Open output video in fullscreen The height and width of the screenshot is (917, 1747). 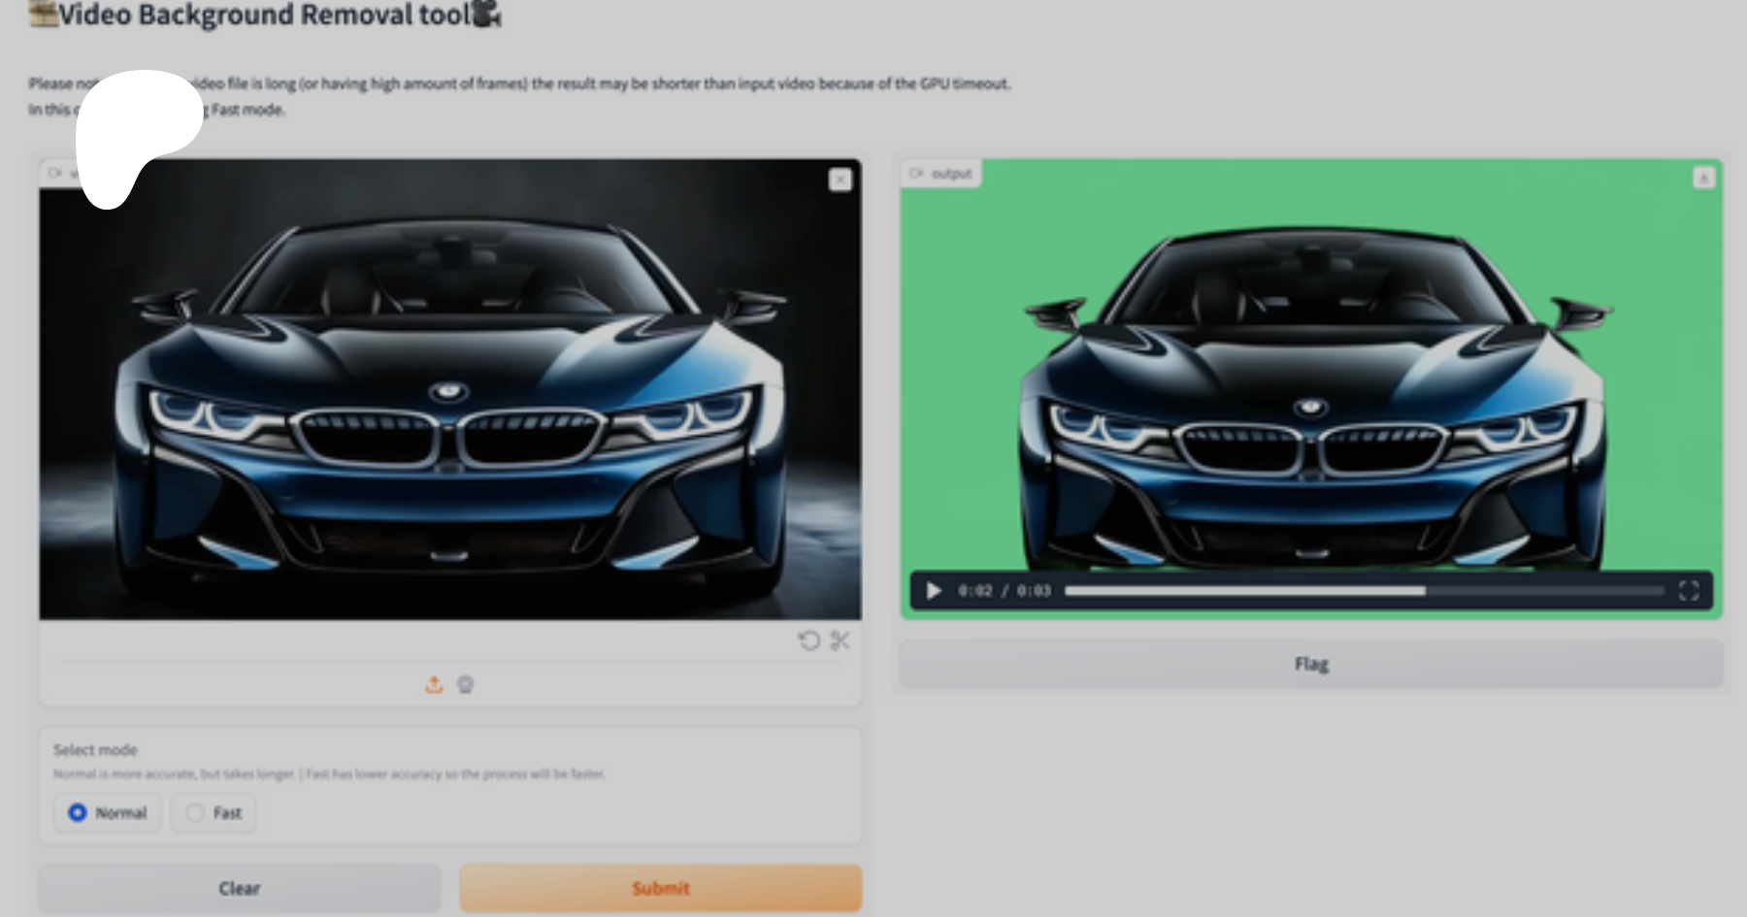click(1689, 591)
